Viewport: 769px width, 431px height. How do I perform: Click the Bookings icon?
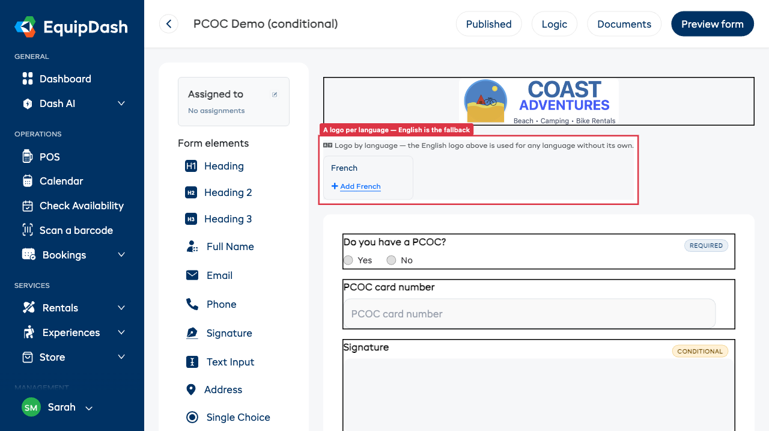pos(29,255)
